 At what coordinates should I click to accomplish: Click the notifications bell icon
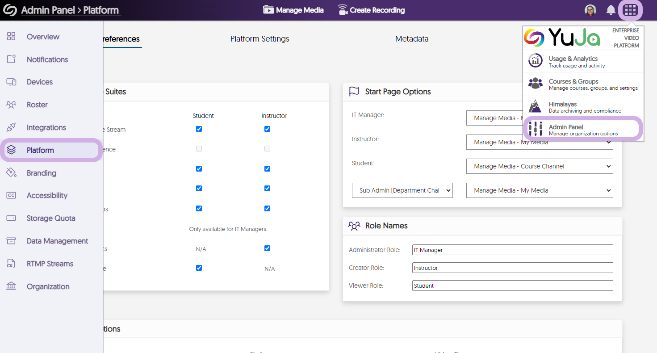point(611,10)
